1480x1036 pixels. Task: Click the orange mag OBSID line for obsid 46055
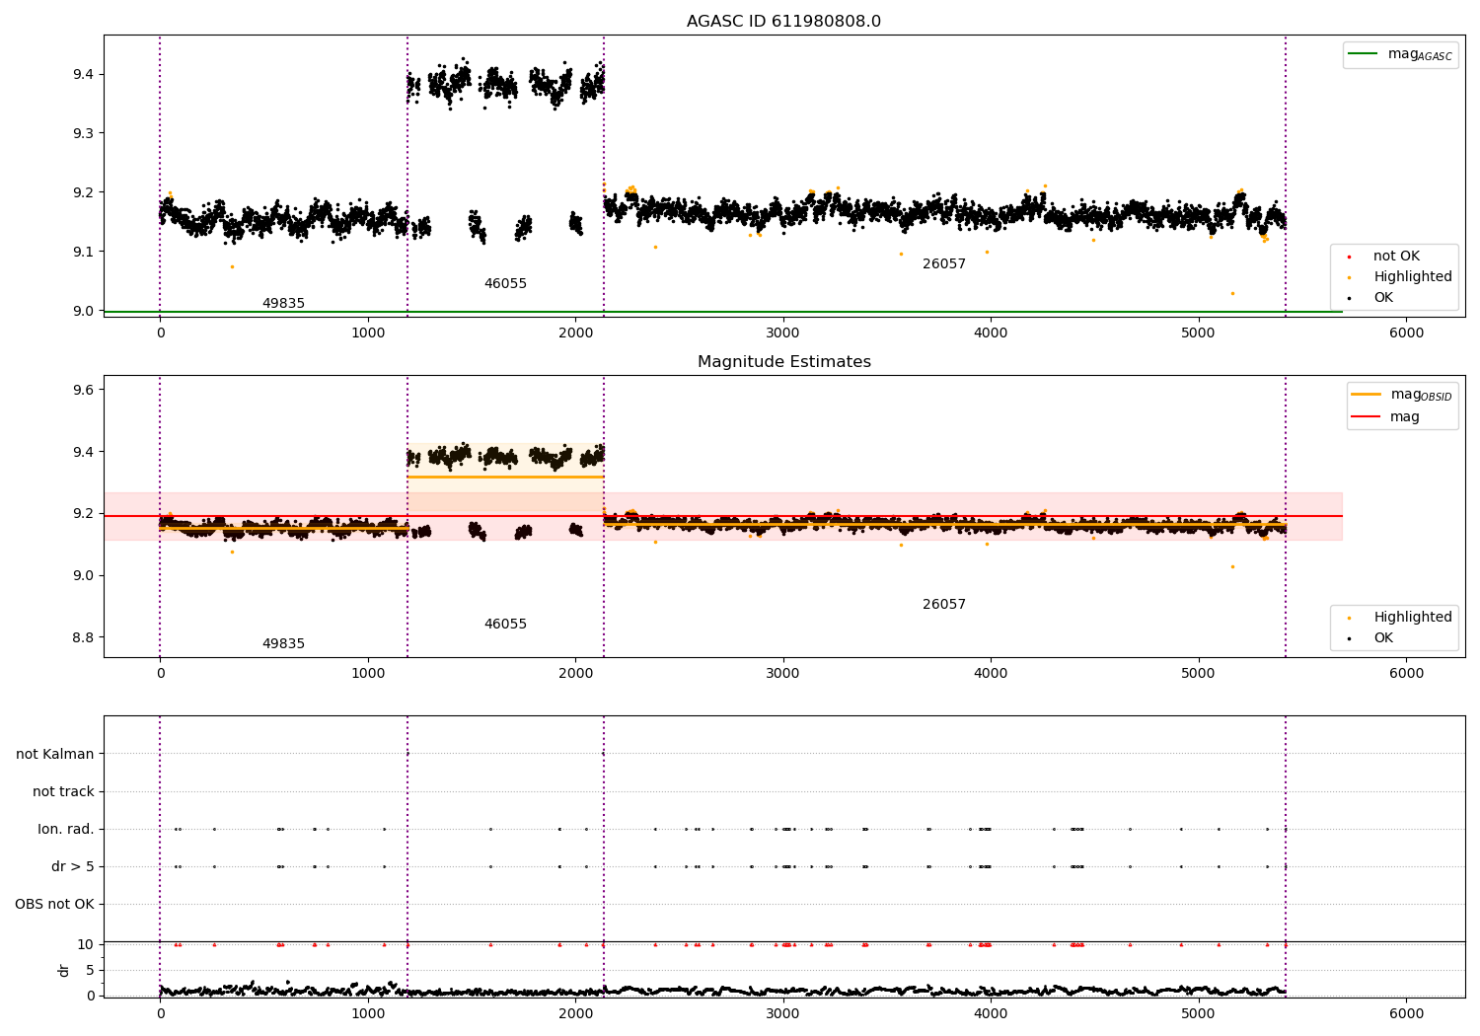505,478
